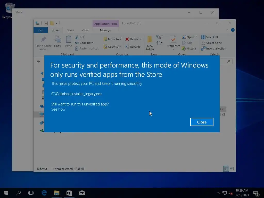Open Properties via checkmark icon
The image size is (264, 198).
[173, 39]
